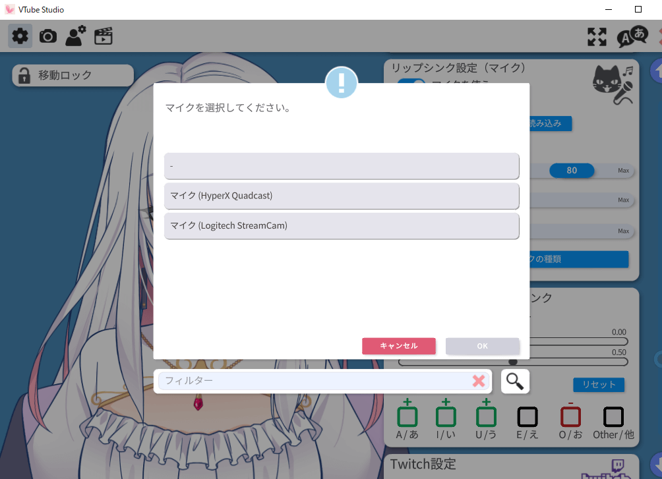The image size is (662, 479).
Task: Click the blue info exclamation icon
Action: [342, 82]
